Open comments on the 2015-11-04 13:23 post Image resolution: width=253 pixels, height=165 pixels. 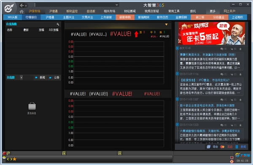coord(222,125)
